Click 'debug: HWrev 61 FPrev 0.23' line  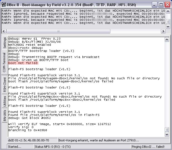coord(34,39)
